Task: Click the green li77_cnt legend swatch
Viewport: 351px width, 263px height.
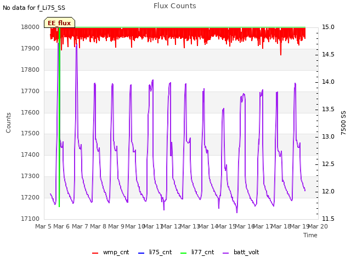Action: [x=184, y=253]
